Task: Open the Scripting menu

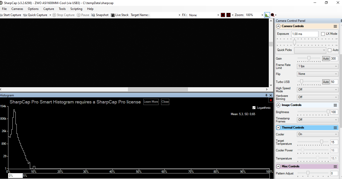Action: point(76,9)
